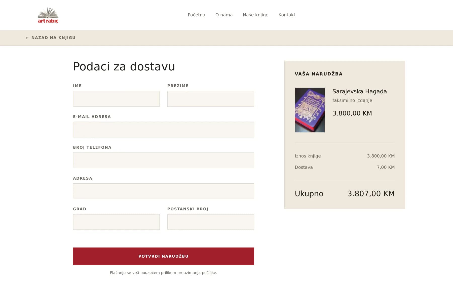Go to the O nama page

[224, 15]
